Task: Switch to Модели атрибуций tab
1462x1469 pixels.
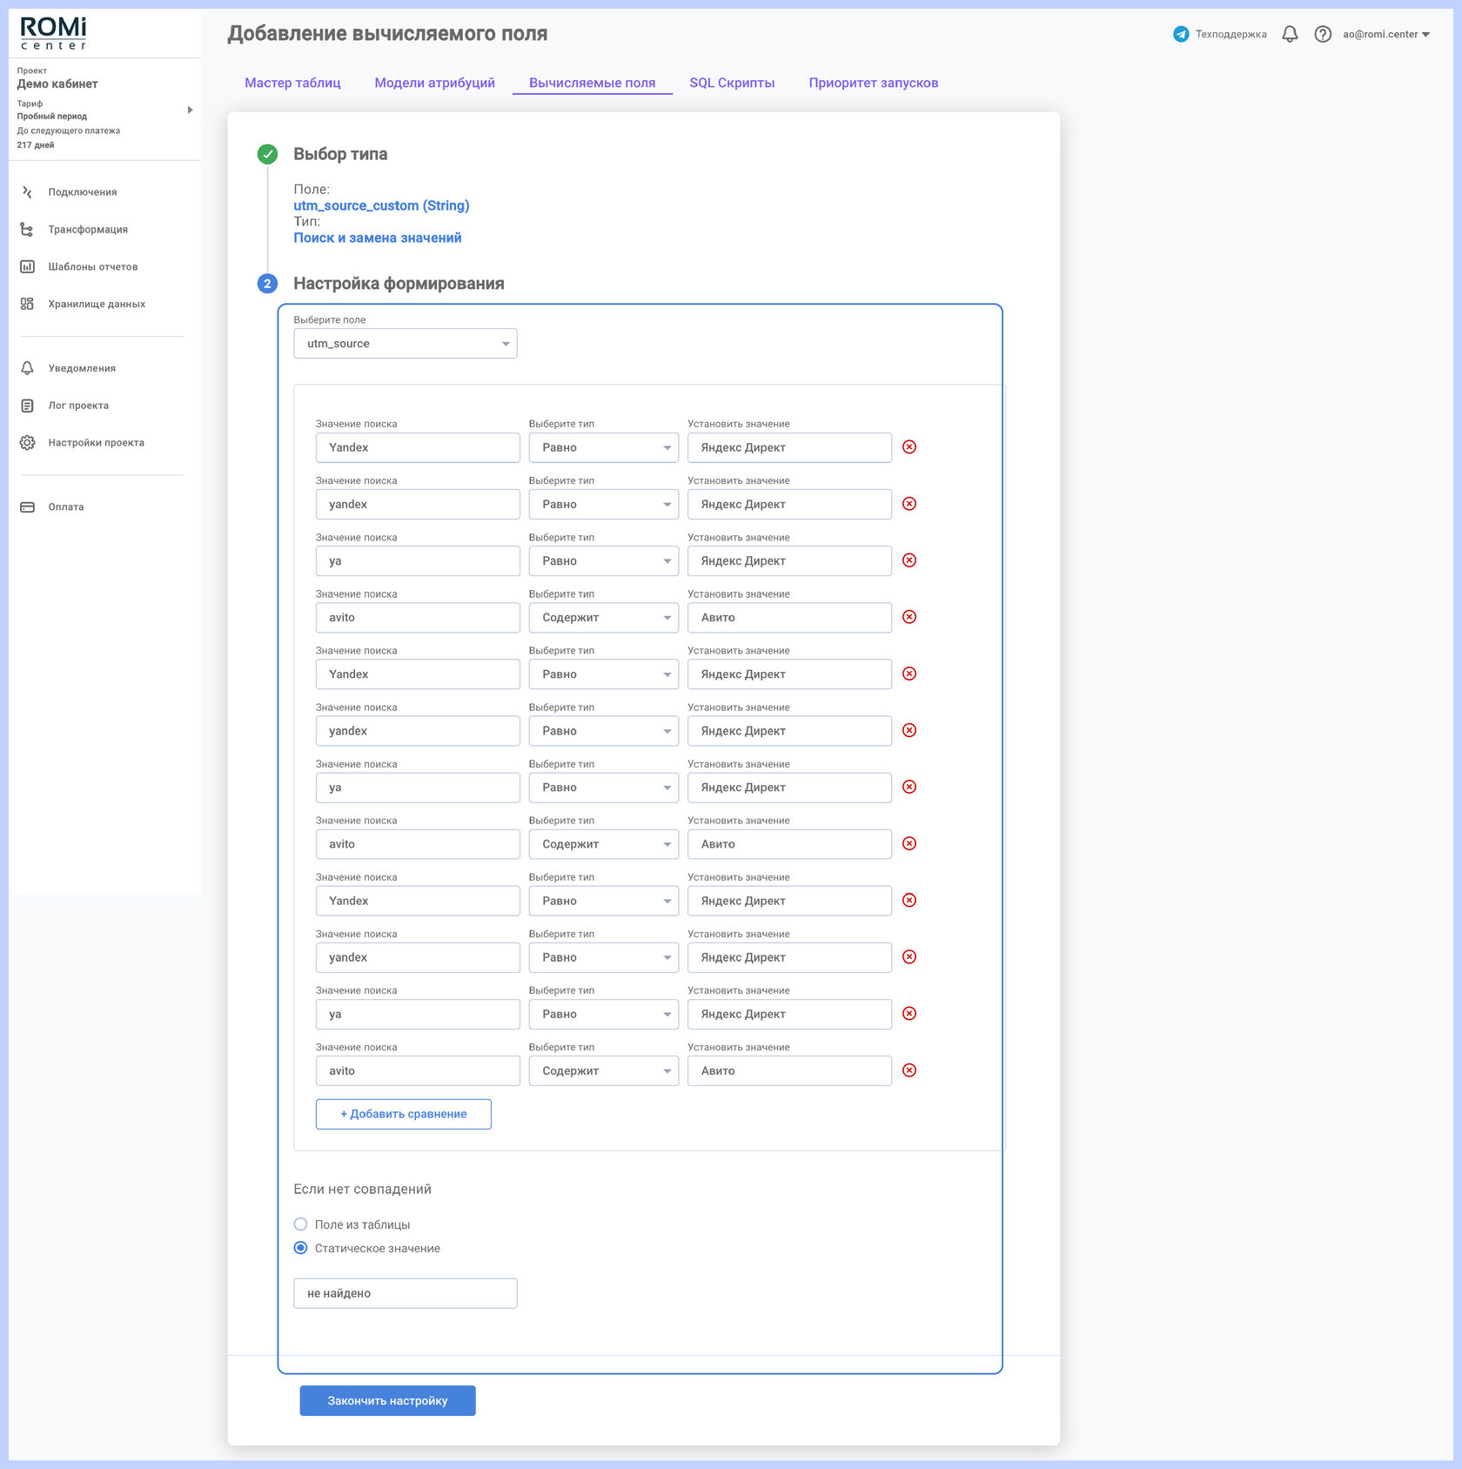Action: click(x=434, y=83)
